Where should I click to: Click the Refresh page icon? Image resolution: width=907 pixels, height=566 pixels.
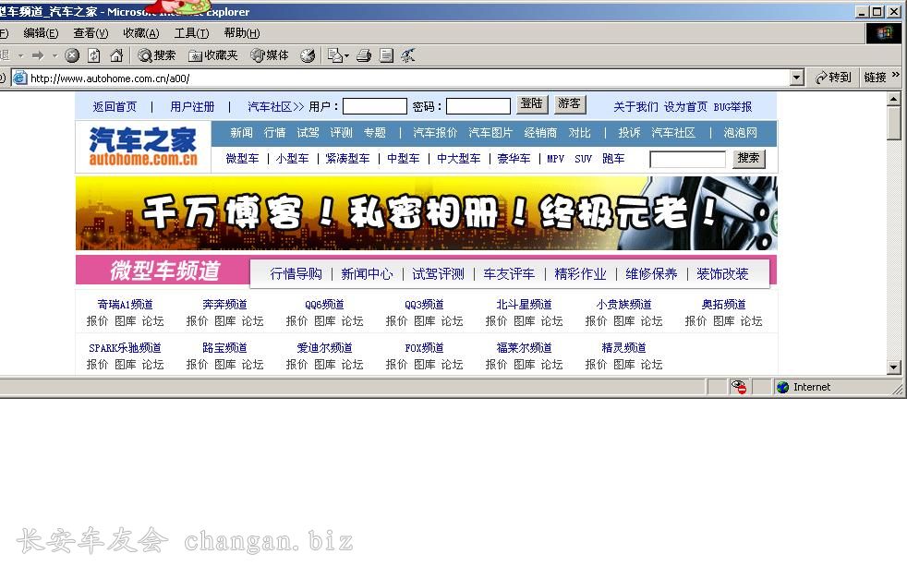pyautogui.click(x=93, y=55)
